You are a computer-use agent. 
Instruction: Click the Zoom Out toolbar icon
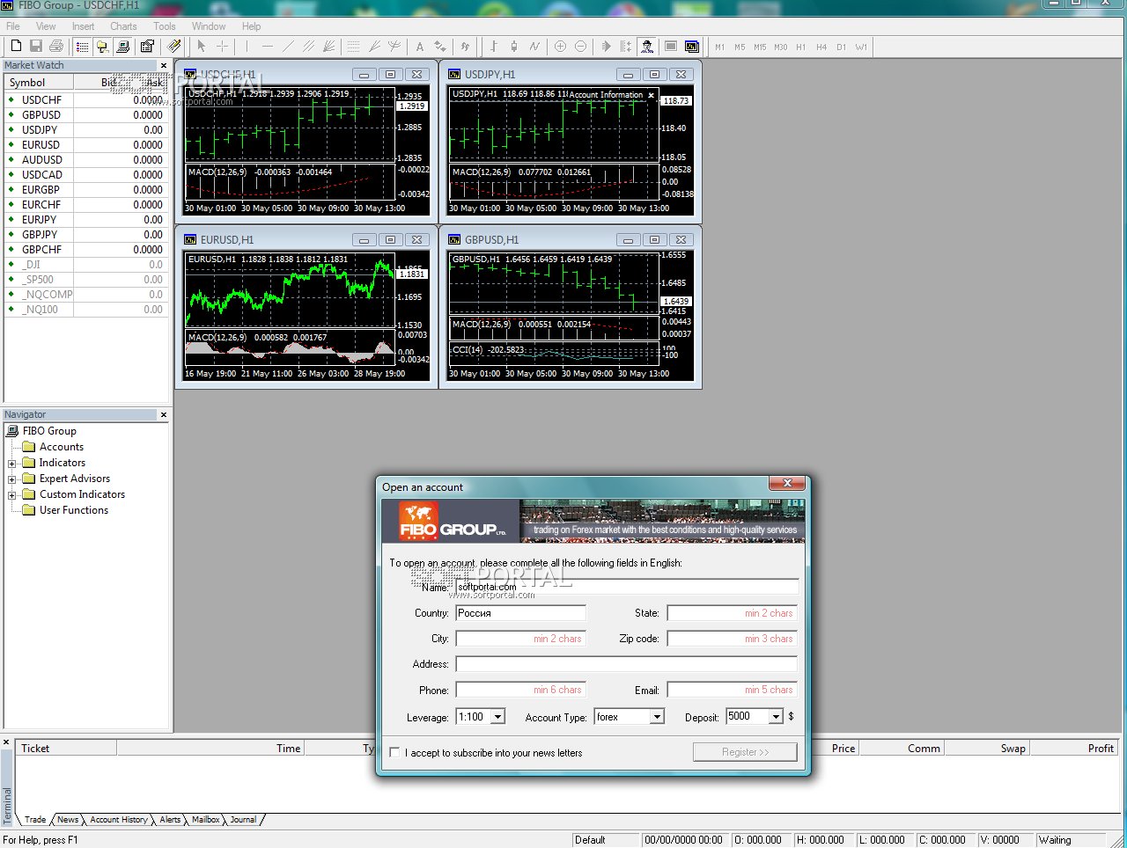point(580,46)
